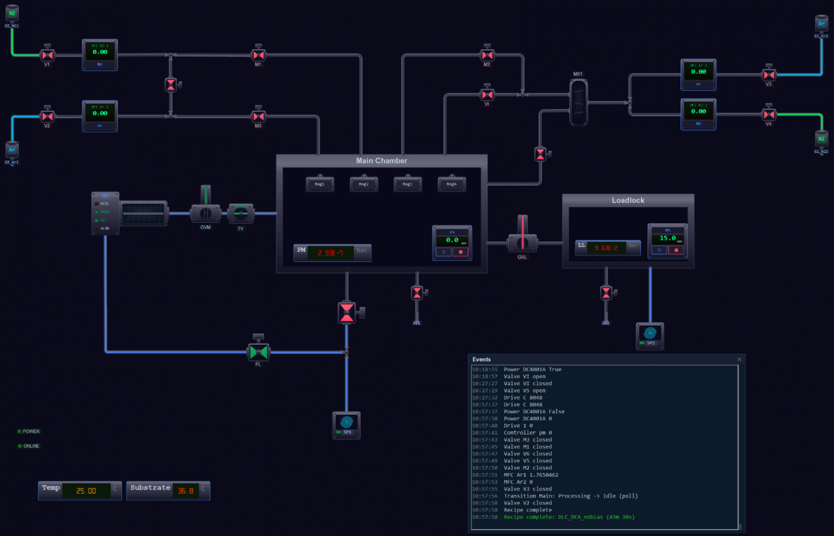Click the VS move button in Main Chamber
This screenshot has width=834, height=536.
click(x=444, y=252)
